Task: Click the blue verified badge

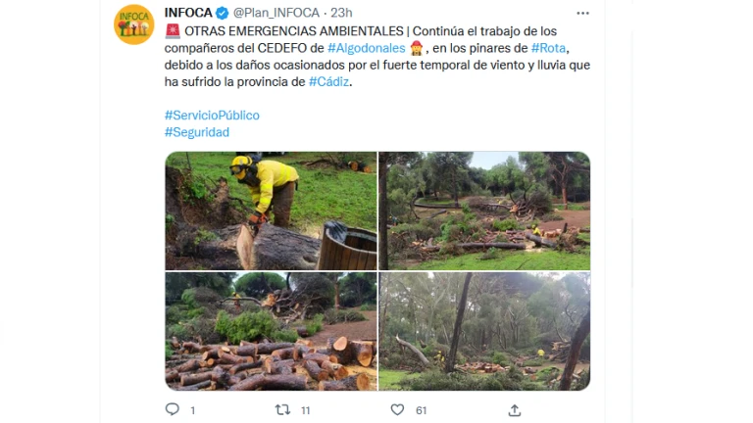Action: (222, 13)
